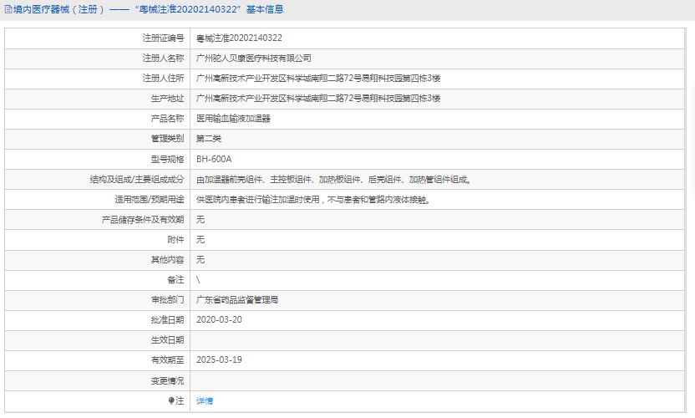Click the 适用范围/预期用途 label

click(150, 199)
